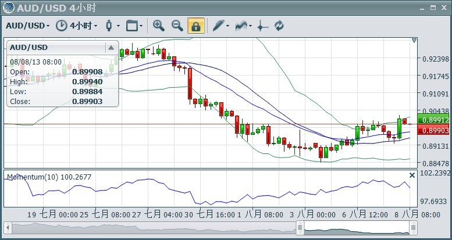Click the red 0.89903 price label
The height and width of the screenshot is (240, 452).
(x=433, y=130)
